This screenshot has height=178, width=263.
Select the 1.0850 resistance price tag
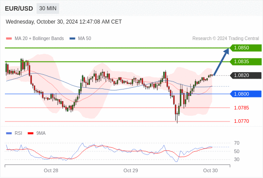click(246, 48)
